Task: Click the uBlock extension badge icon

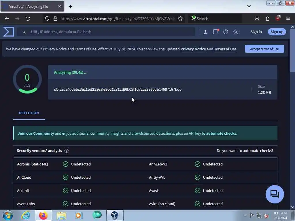Action: (278, 18)
